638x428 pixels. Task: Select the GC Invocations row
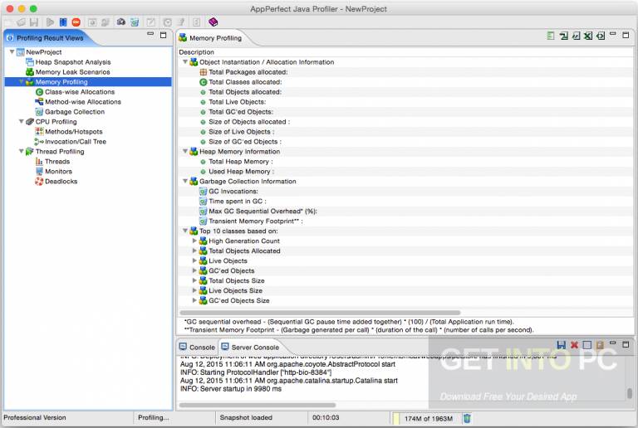(405, 192)
